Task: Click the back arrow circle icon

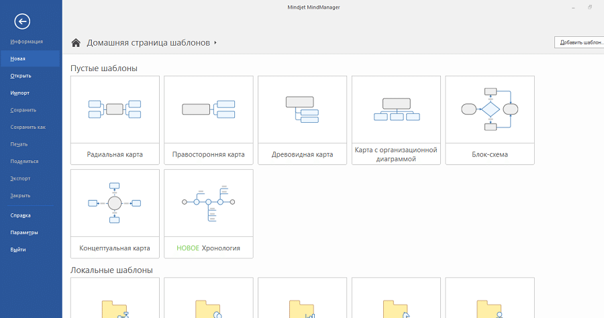Action: [22, 21]
